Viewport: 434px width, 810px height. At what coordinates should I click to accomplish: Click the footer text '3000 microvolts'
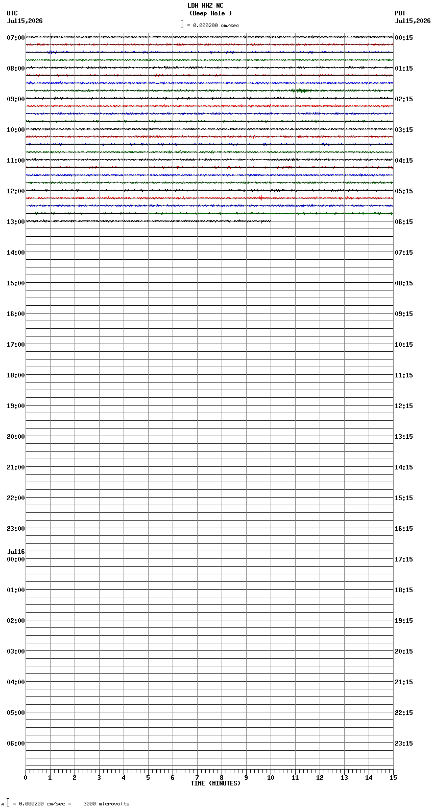[106, 803]
